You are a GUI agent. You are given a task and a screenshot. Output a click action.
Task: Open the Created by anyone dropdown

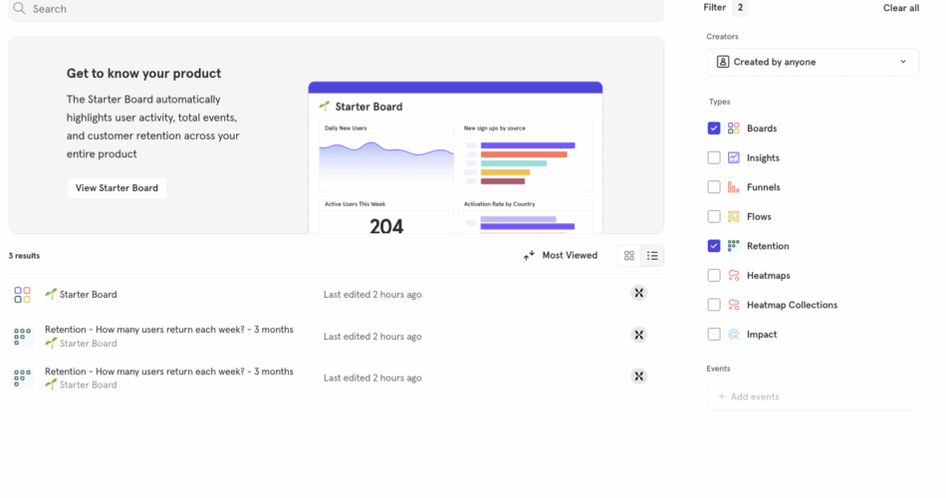813,62
